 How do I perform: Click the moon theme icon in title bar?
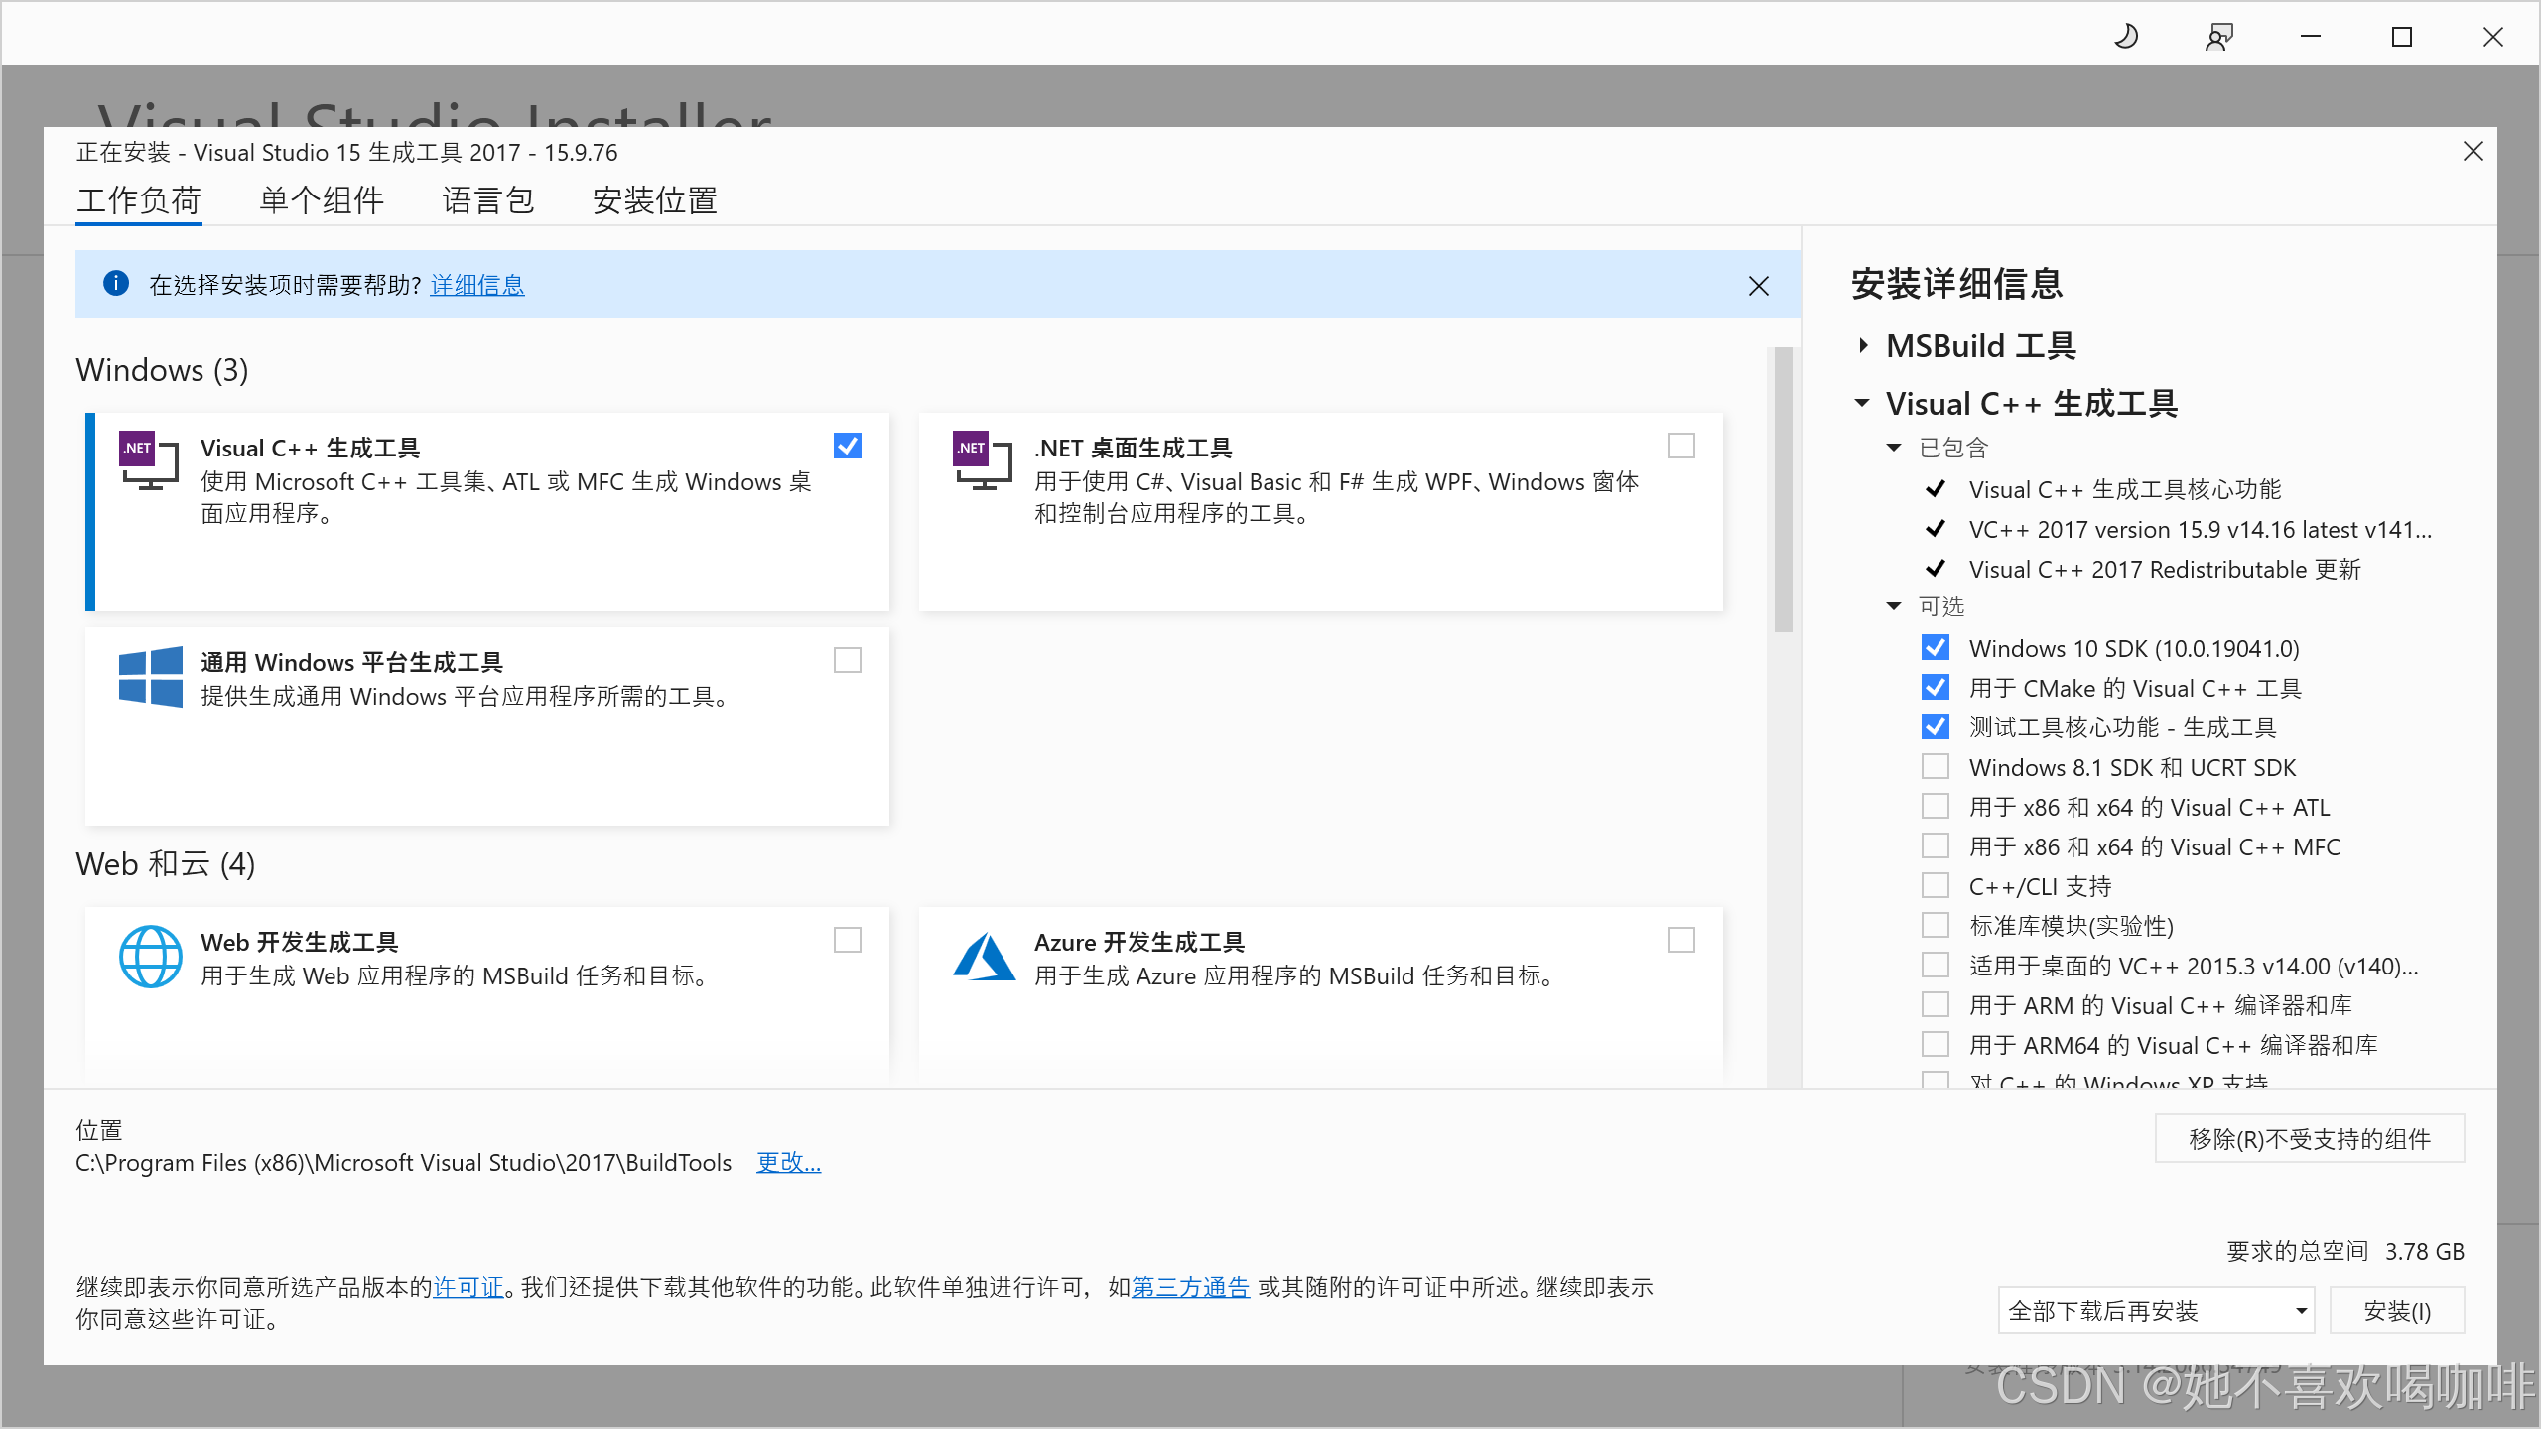[x=2125, y=37]
